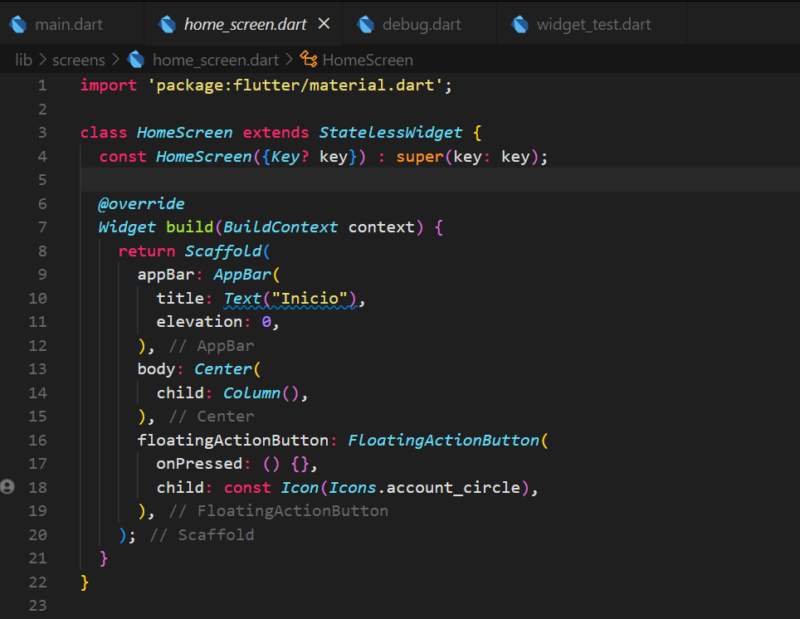The height and width of the screenshot is (619, 800).
Task: Click the underlined Text("Inicio") warning code
Action: point(290,299)
